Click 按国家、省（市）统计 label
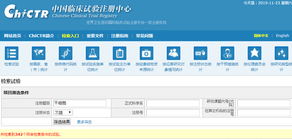 click(x=39, y=67)
